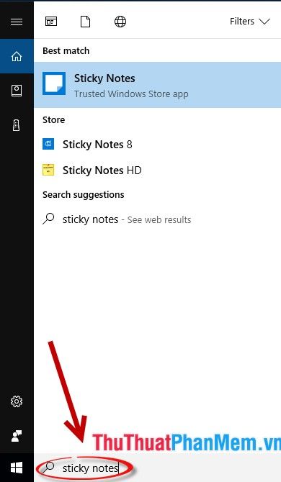This screenshot has height=482, width=281.
Task: Click the magnifier icon beside search suggestion
Action: click(48, 219)
